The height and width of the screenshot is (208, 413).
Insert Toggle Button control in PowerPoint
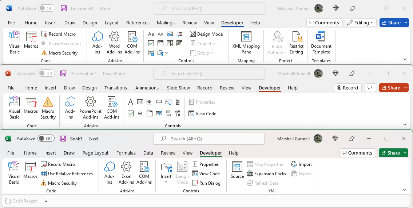pos(168,113)
